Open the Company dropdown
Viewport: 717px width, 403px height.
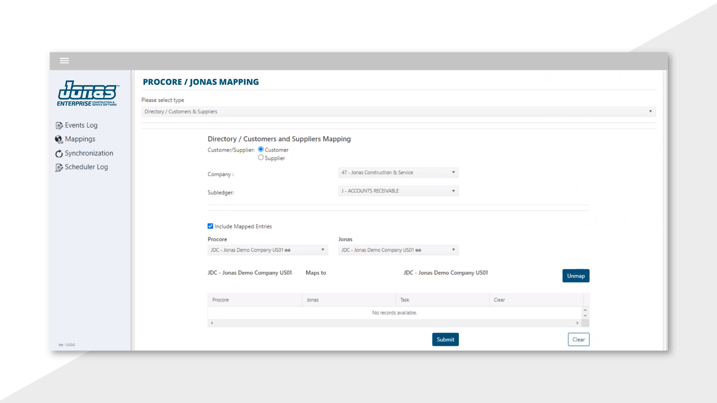point(398,173)
